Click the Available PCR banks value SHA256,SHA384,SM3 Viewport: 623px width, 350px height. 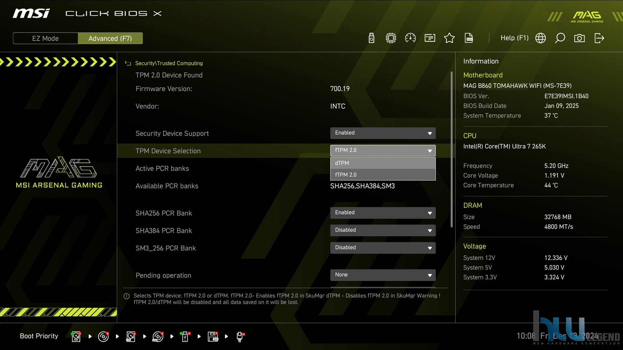(362, 186)
